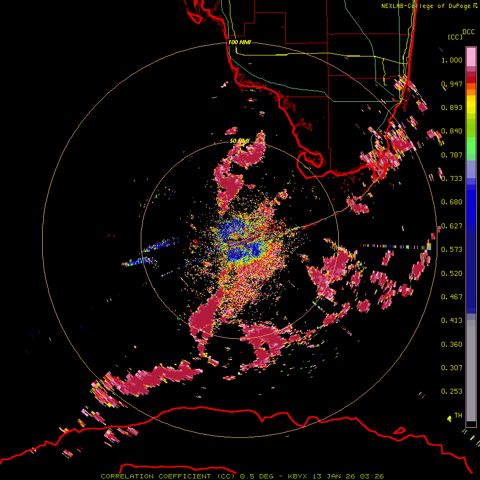Click the 0.573 color scale value
Viewport: 480px width, 480px height.
pos(452,250)
